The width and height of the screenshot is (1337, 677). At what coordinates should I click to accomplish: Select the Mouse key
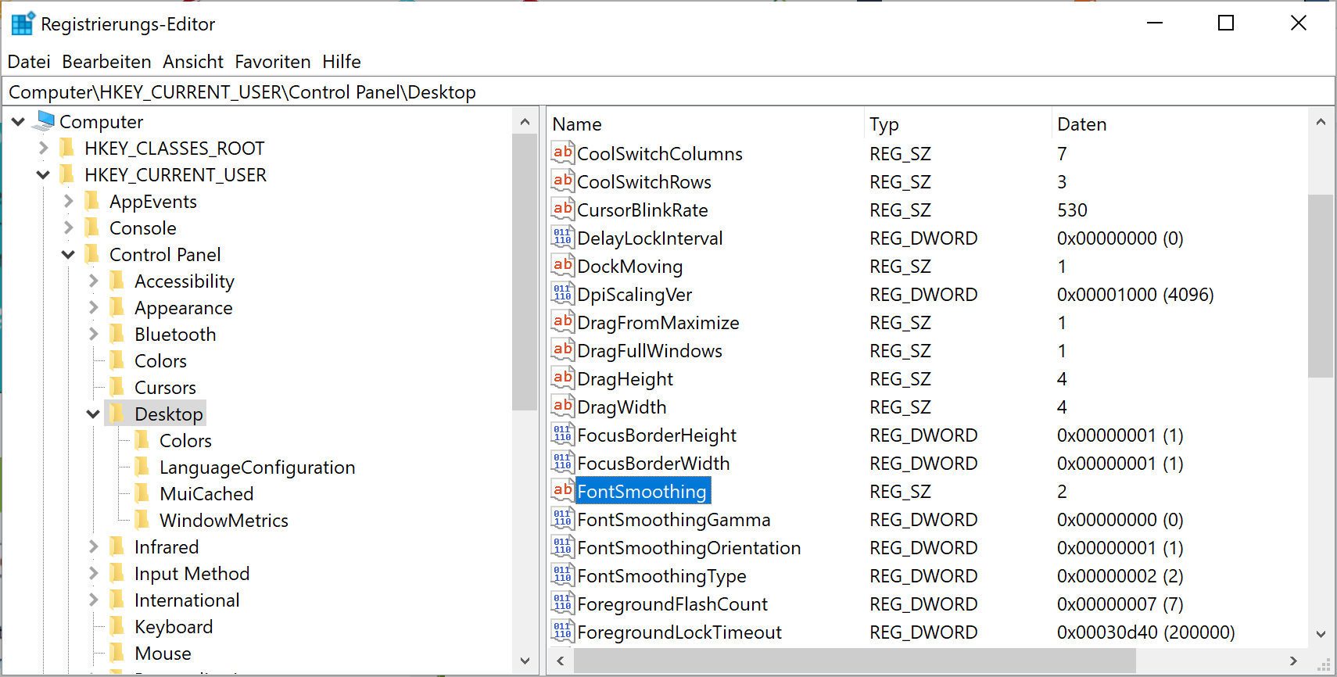(x=163, y=653)
